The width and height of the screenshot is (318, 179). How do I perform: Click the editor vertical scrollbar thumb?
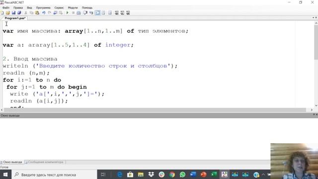pyautogui.click(x=316, y=42)
